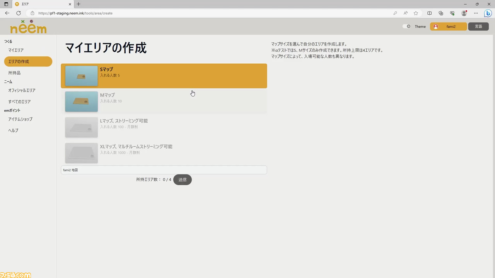Click the マイエリアの作成 heading
Viewport: 495px width, 278px height.
106,48
